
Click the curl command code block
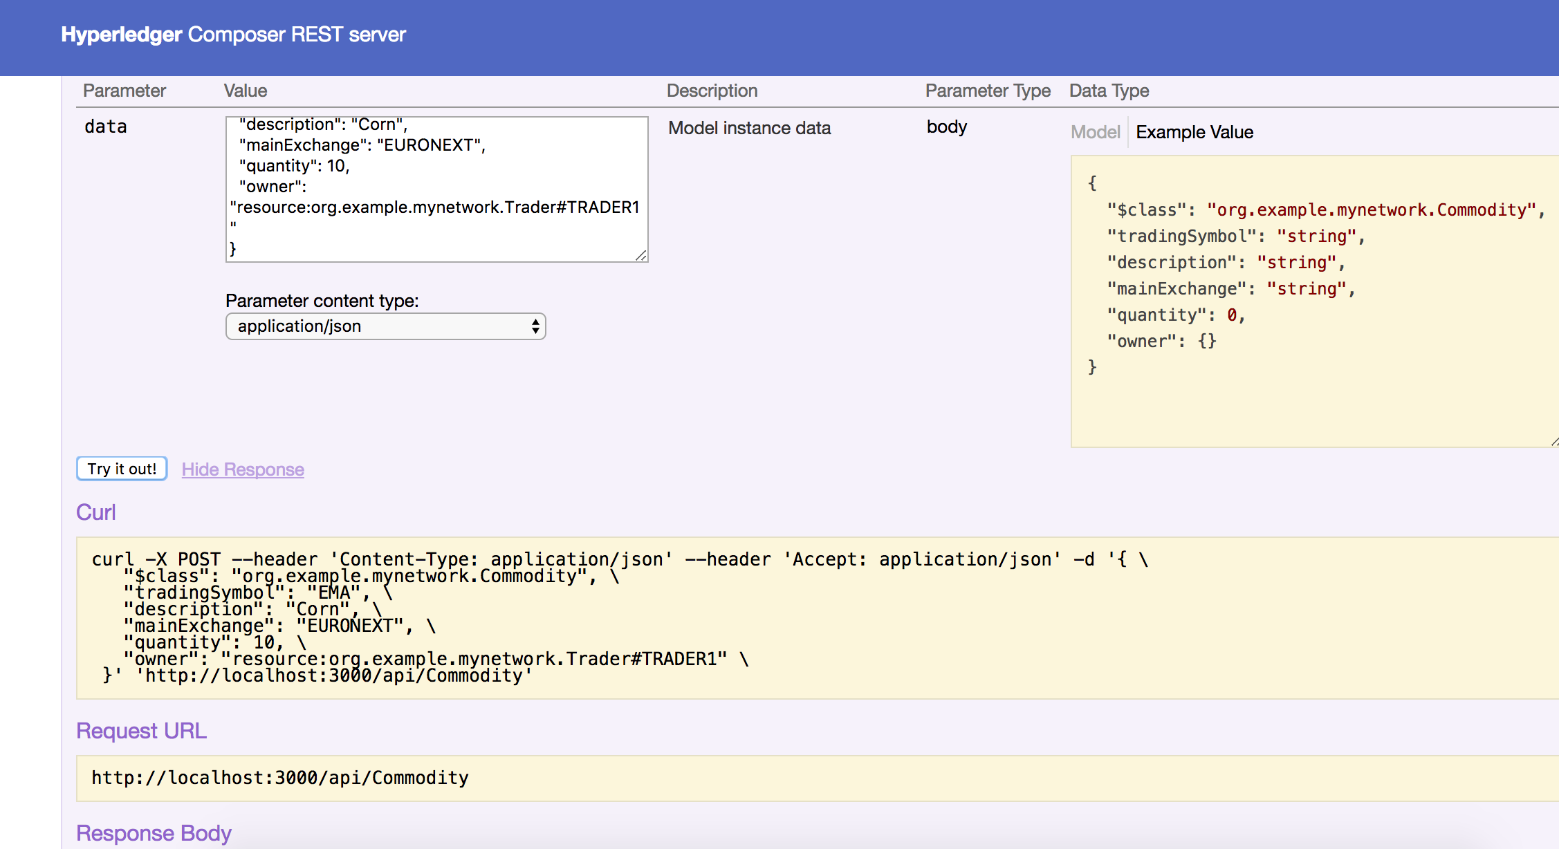pyautogui.click(x=818, y=618)
